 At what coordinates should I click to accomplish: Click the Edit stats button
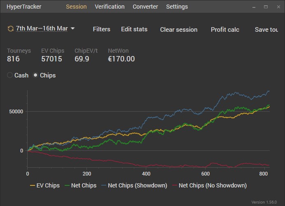pyautogui.click(x=134, y=29)
